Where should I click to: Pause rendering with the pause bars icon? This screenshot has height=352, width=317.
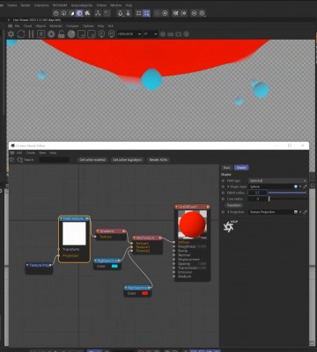coord(31,34)
